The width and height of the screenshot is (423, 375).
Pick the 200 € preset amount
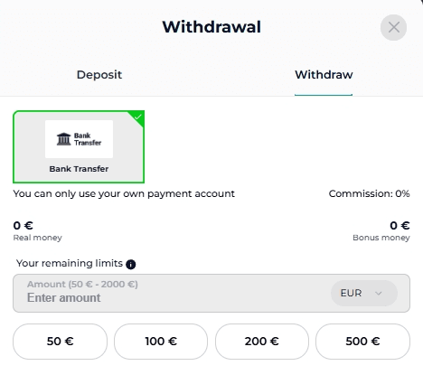pyautogui.click(x=262, y=342)
